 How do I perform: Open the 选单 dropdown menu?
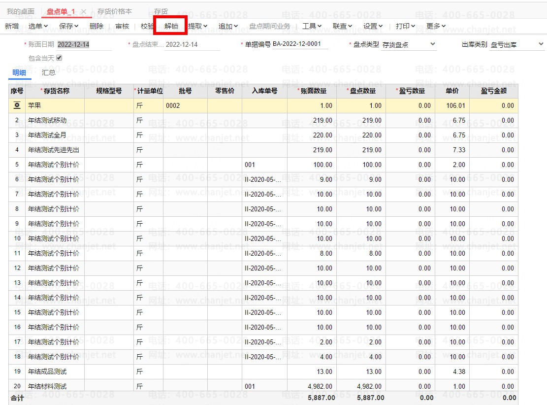pos(38,26)
